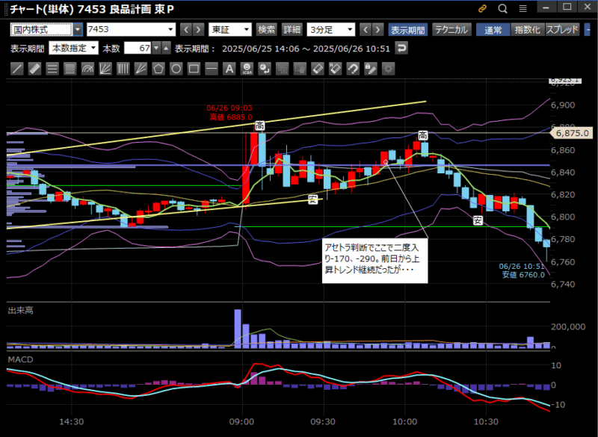Screen dimensions: 598x437
Task: Select the erase-all drawings tool
Action: click(335, 69)
